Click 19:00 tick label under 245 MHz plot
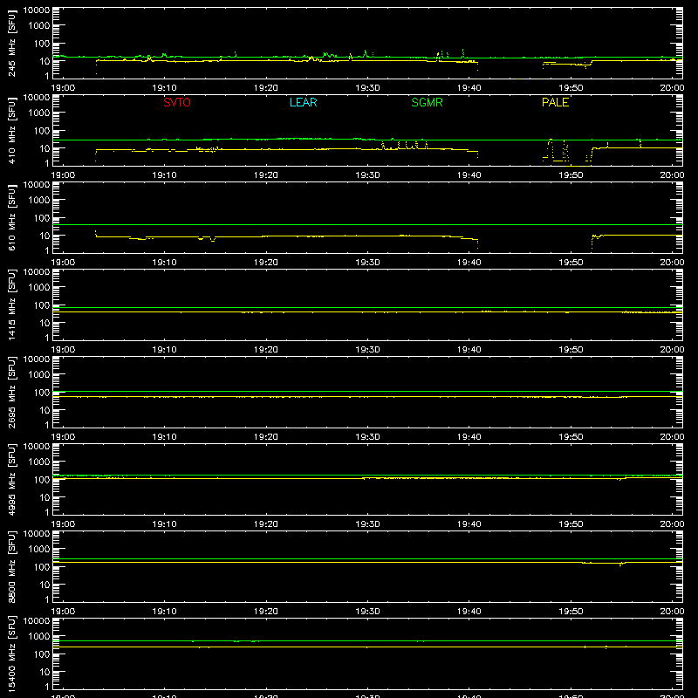Screen dimensions: 698x698 pyautogui.click(x=63, y=88)
